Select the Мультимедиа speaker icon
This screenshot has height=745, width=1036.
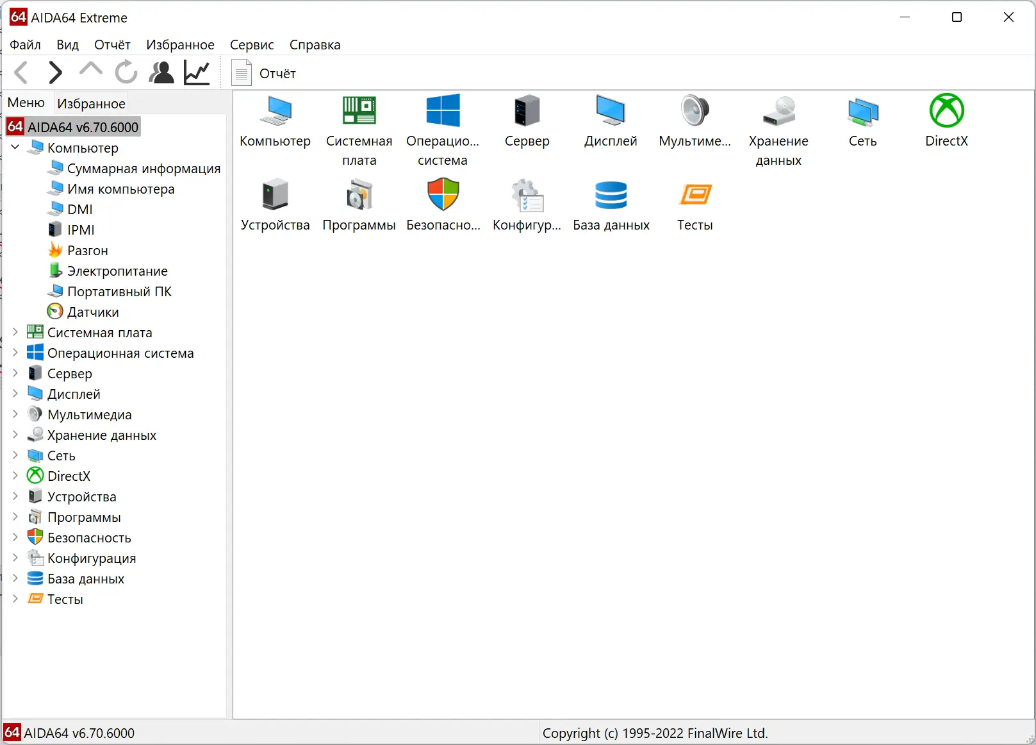tap(695, 119)
